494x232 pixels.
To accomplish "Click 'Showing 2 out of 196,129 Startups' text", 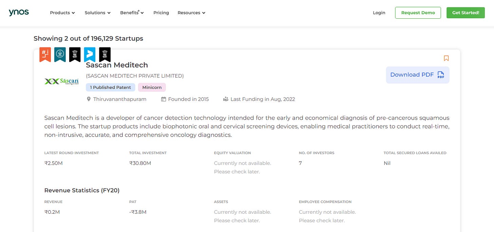I will (88, 39).
